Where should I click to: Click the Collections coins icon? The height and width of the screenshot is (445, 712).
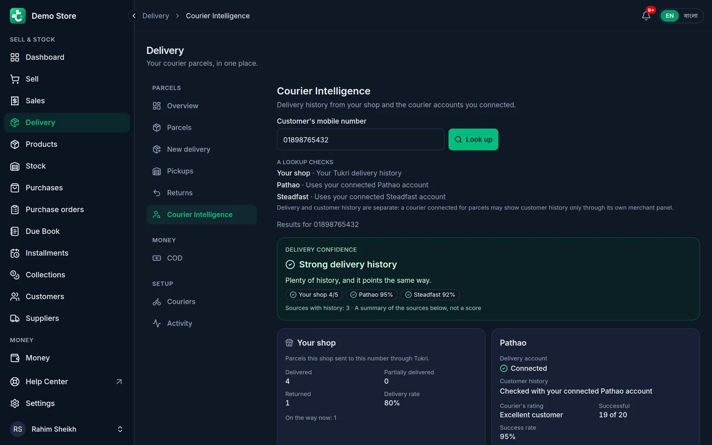point(15,275)
